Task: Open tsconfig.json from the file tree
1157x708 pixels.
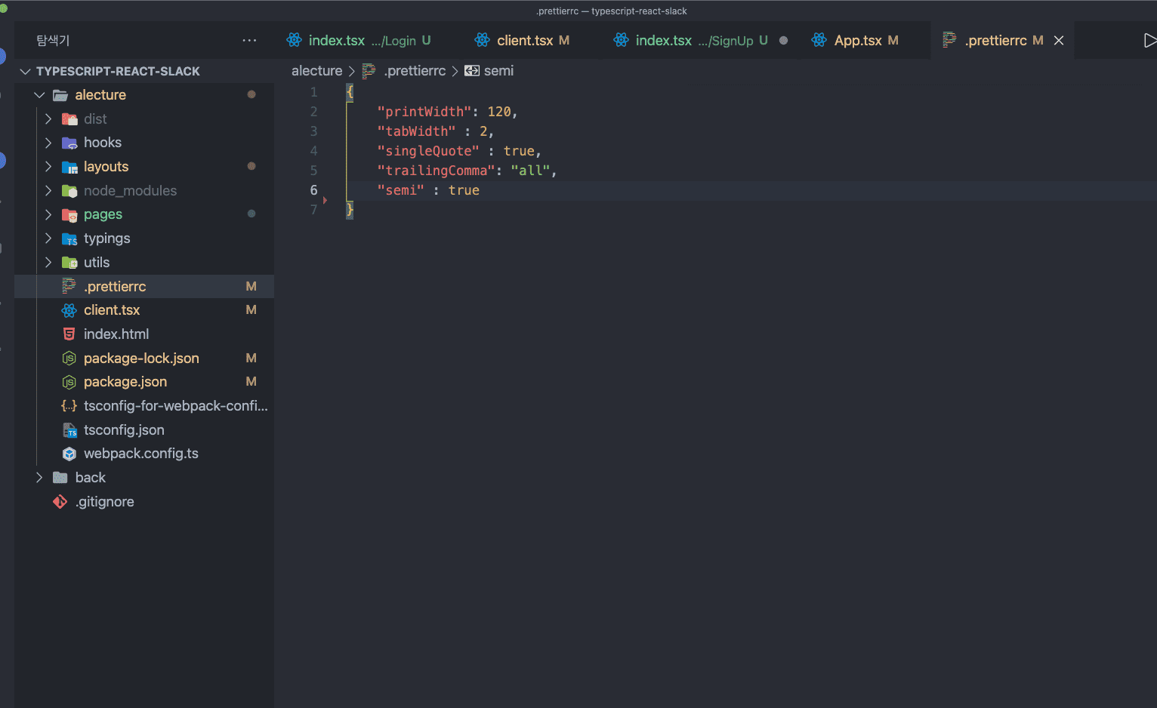Action: (124, 430)
